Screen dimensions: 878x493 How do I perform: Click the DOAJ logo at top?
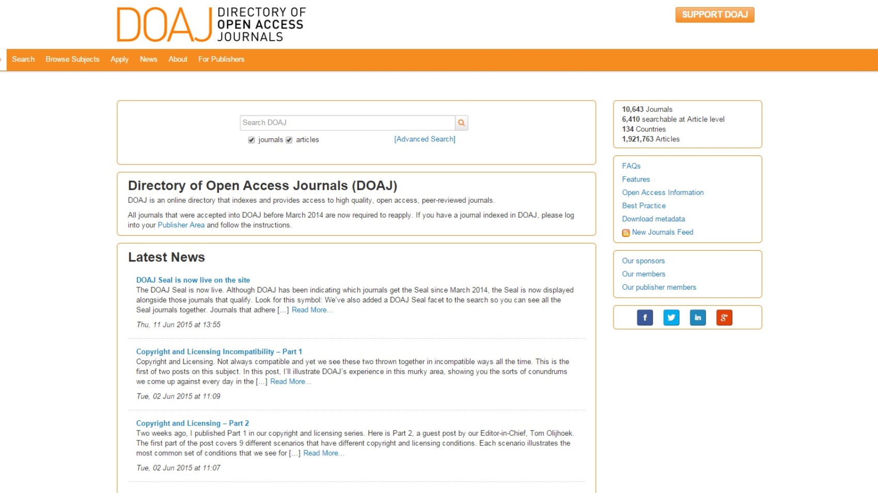point(211,24)
